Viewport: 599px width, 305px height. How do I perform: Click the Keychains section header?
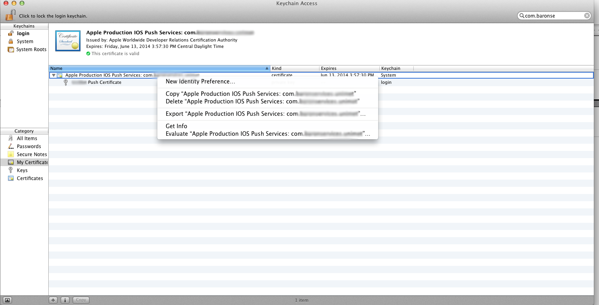[24, 26]
